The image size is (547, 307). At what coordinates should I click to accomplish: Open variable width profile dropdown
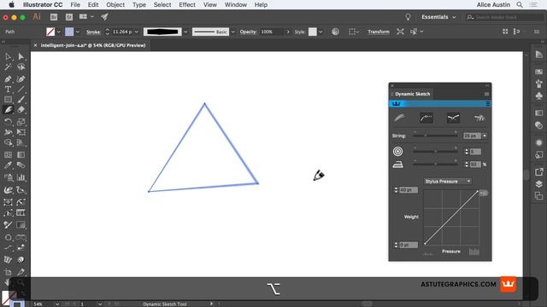tap(185, 32)
